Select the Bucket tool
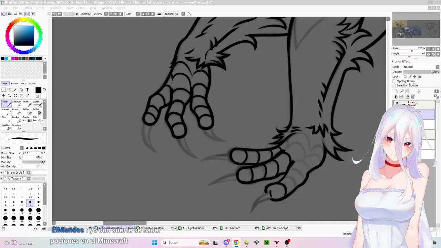Screen dimensions: 441x248 [x=17, y=119]
